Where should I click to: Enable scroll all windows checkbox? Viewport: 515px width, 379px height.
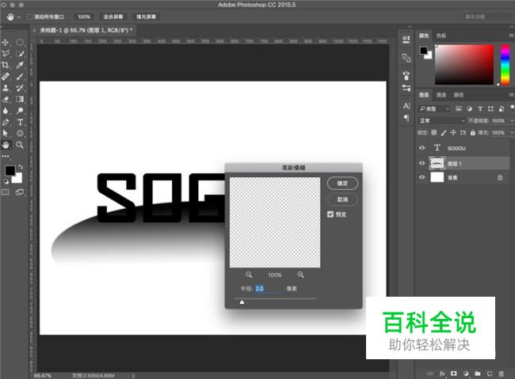click(x=30, y=17)
